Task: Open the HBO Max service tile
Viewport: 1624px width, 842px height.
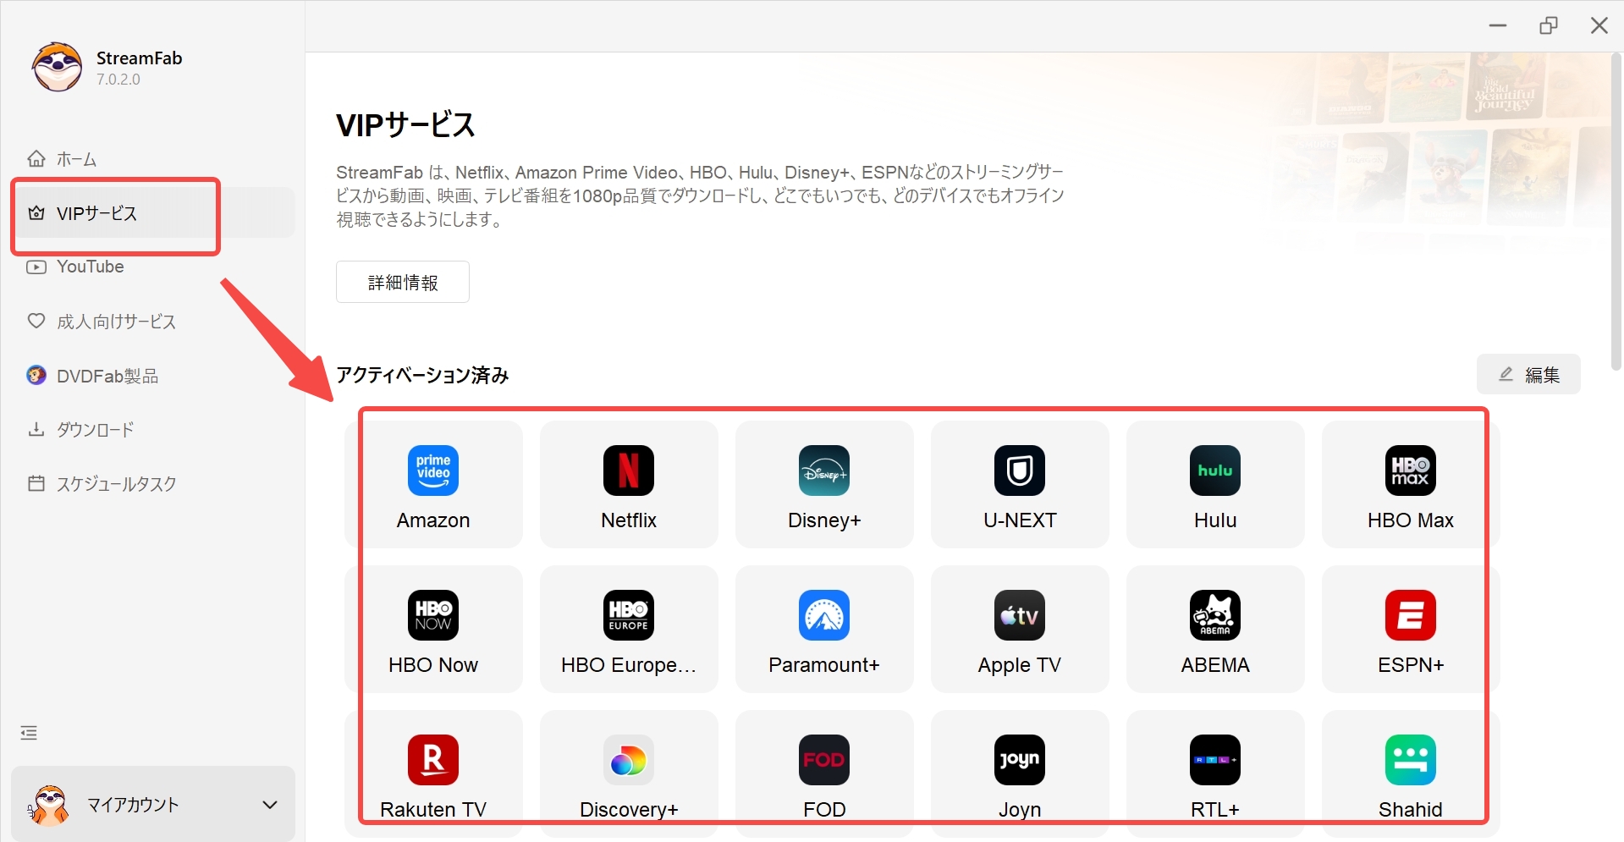Action: tap(1411, 484)
